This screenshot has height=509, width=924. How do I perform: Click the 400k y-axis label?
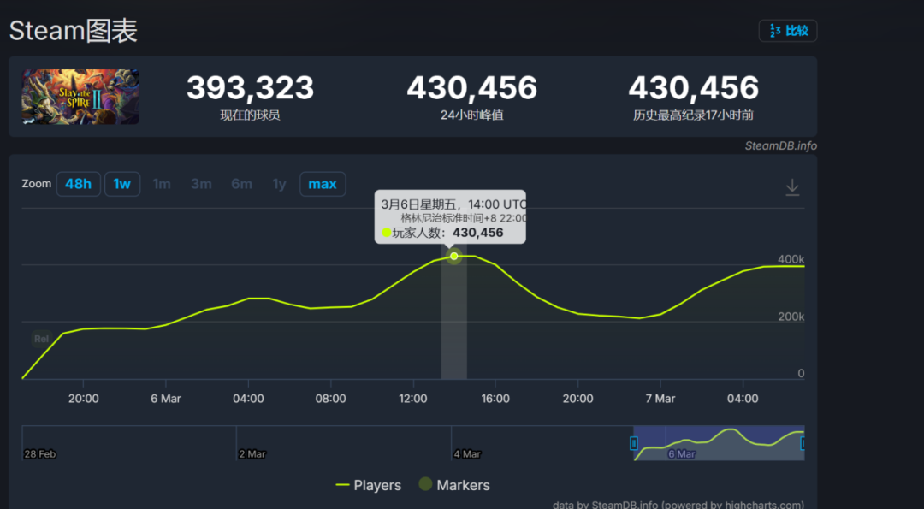pyautogui.click(x=791, y=260)
